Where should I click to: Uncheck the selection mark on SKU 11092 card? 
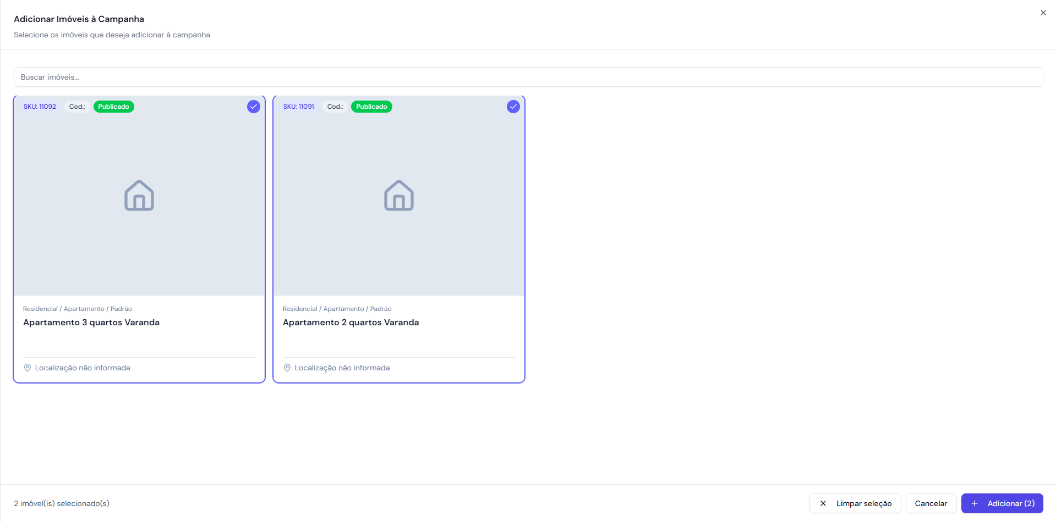click(x=253, y=107)
